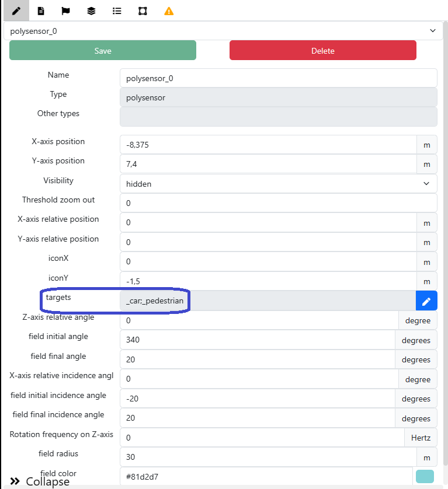
Task: Click the field color hex input #81d2d7
Action: coord(266,477)
